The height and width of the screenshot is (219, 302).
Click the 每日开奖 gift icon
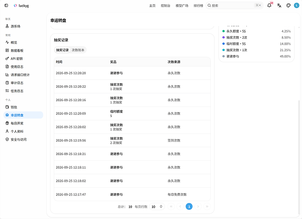point(7,123)
